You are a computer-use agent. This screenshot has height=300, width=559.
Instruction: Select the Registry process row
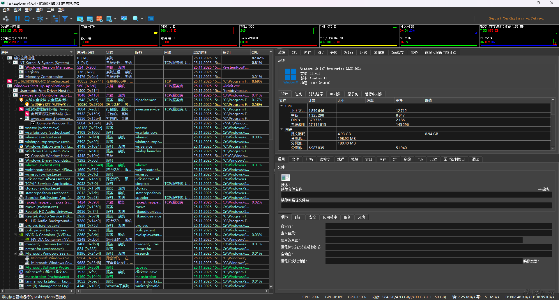pos(32,72)
